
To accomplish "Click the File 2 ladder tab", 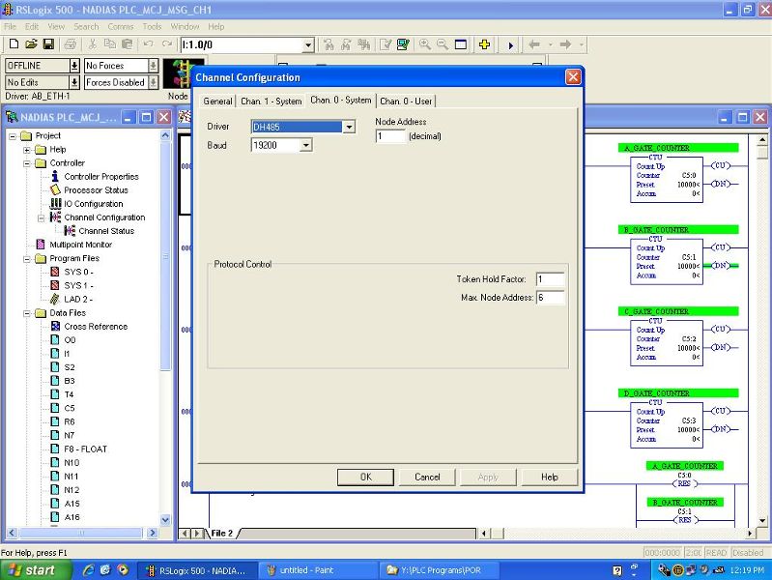I will click(x=222, y=534).
